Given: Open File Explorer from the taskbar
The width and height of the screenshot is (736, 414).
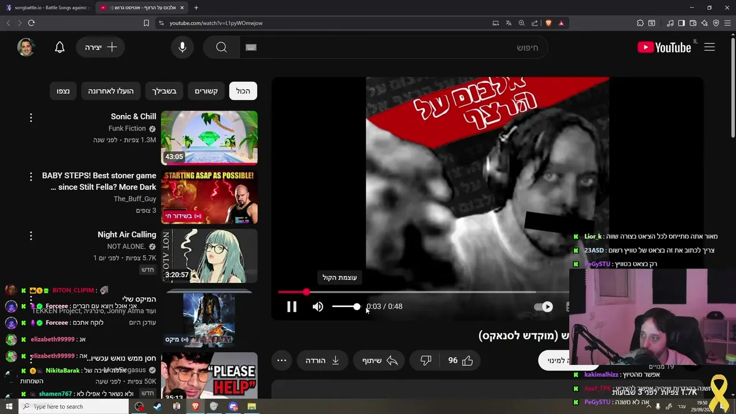Looking at the screenshot, I should (251, 407).
